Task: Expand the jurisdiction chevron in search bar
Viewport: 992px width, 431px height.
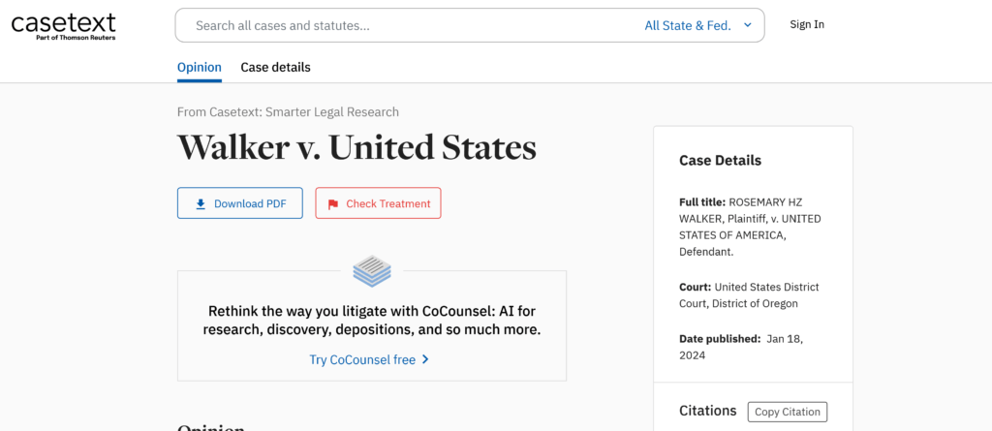Action: click(748, 25)
